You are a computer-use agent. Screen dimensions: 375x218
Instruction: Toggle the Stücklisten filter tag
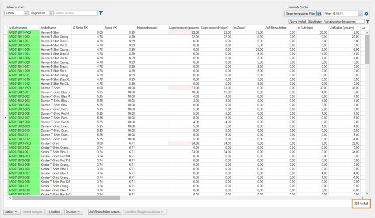pyautogui.click(x=315, y=22)
